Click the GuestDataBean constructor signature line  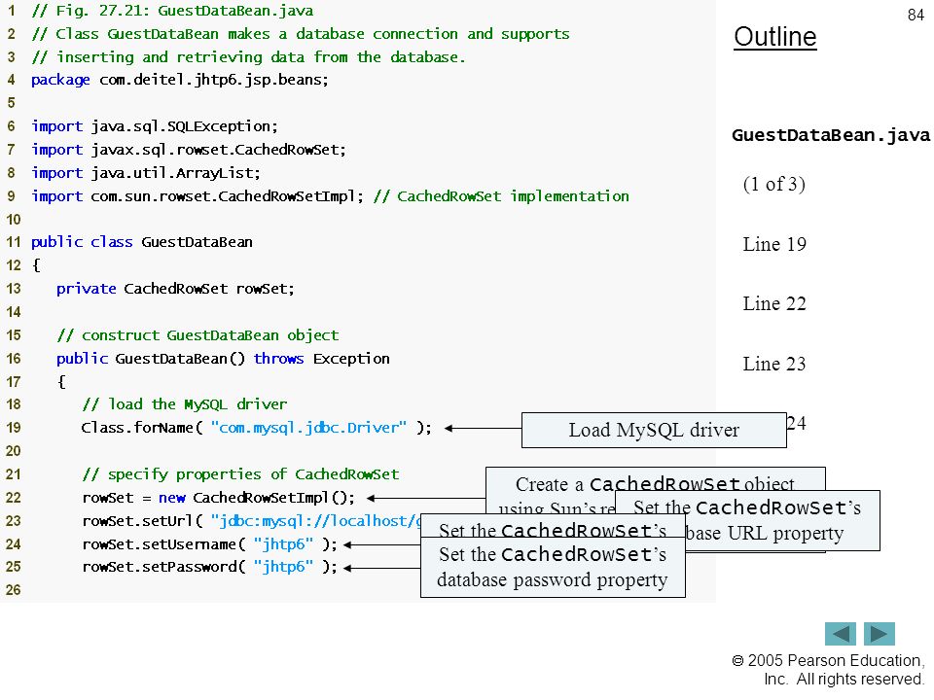223,359
